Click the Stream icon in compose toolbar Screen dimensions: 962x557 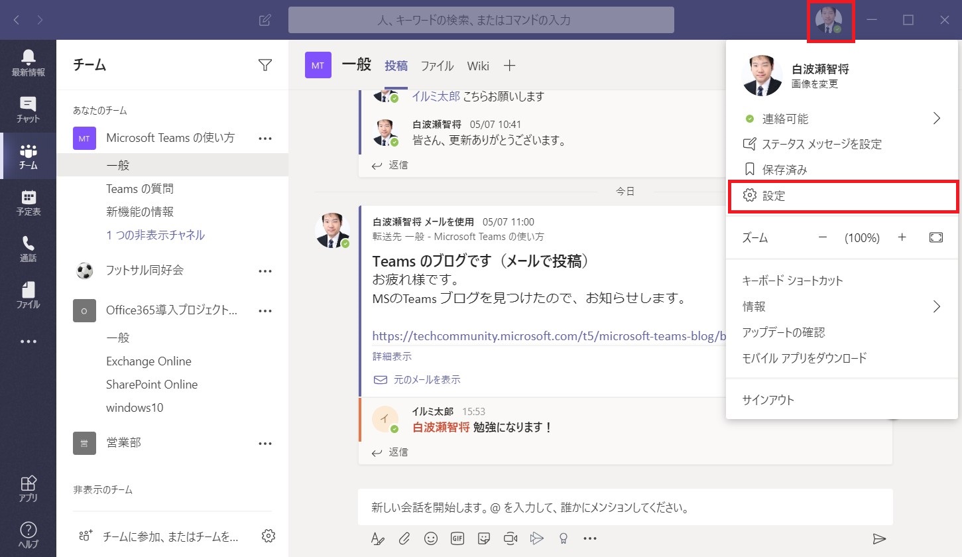point(537,538)
